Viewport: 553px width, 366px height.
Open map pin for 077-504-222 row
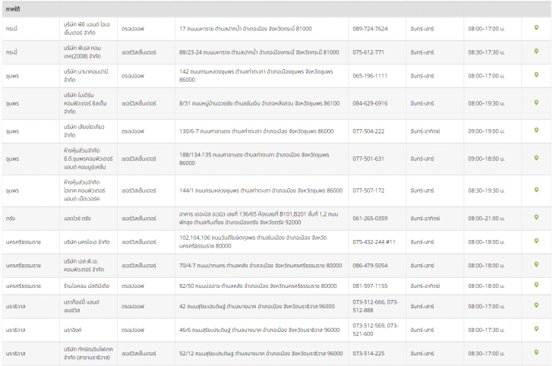coord(536,130)
